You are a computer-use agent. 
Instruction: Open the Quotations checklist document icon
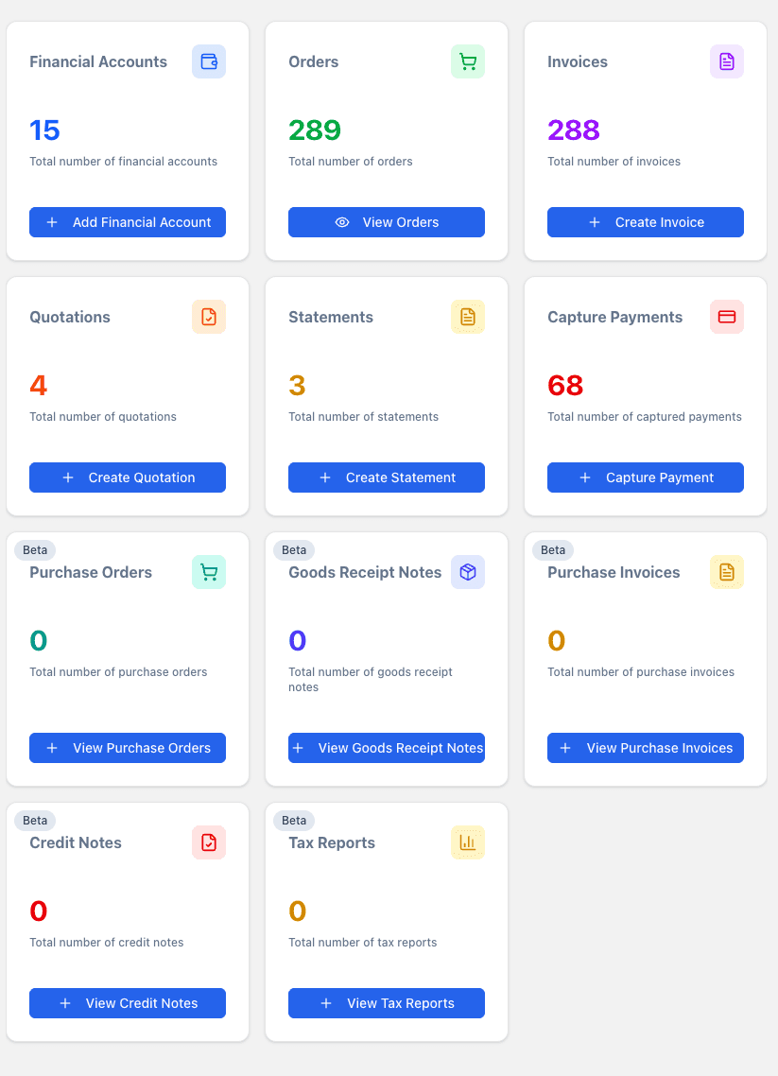tap(209, 317)
